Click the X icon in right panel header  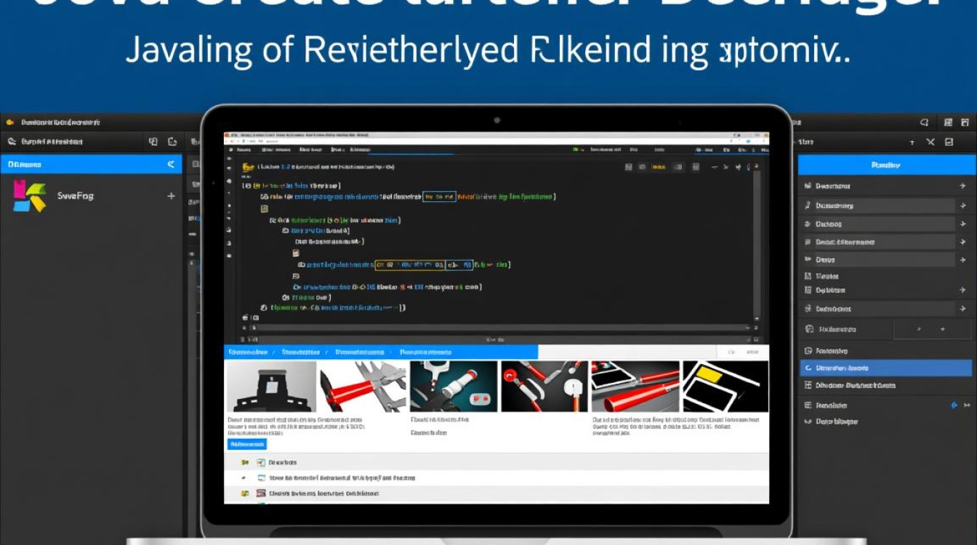click(x=930, y=142)
